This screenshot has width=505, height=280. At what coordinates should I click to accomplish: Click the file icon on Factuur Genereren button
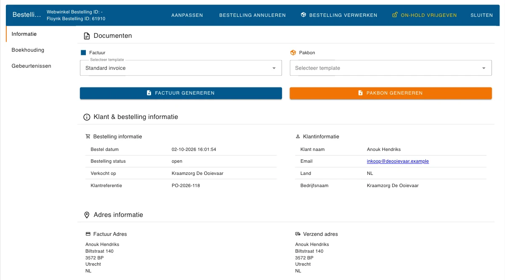[149, 93]
